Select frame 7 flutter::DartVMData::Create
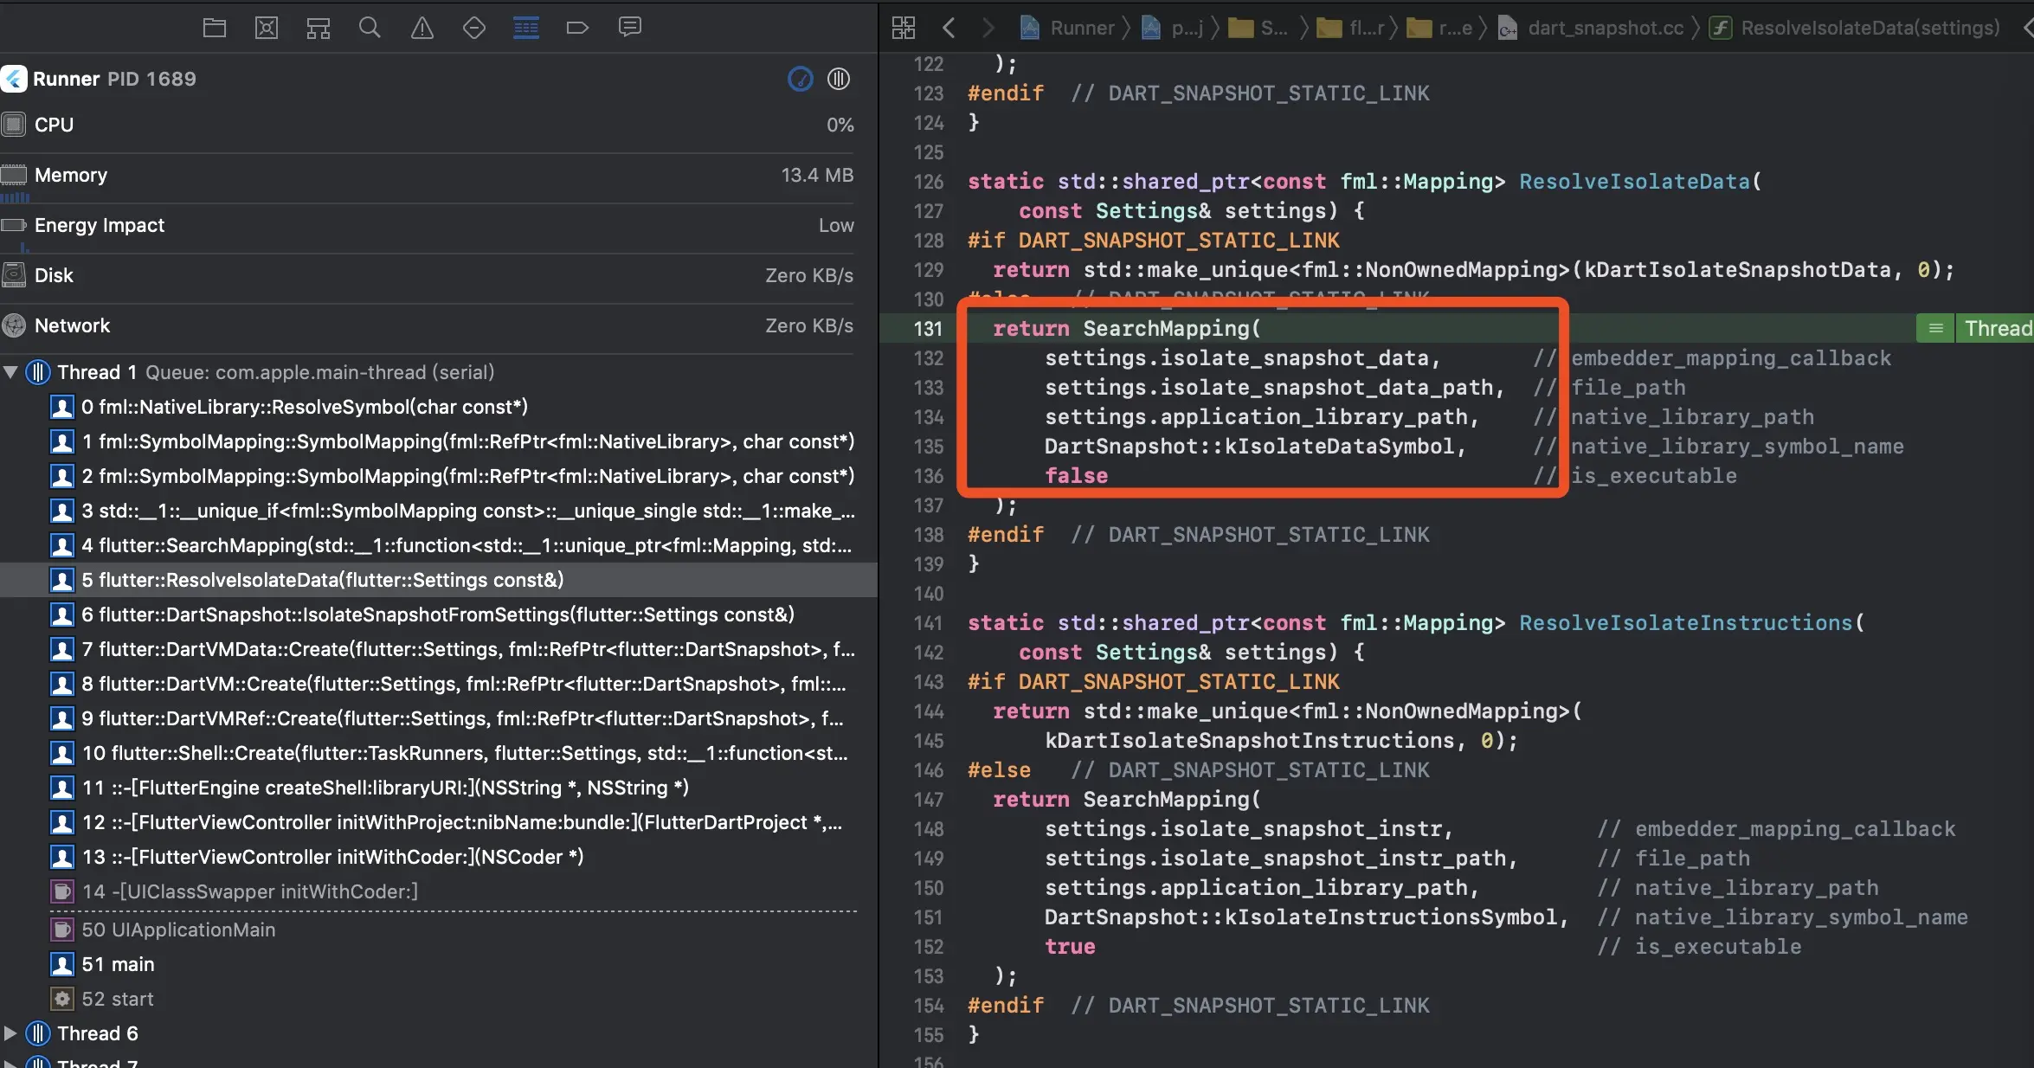 pos(439,649)
